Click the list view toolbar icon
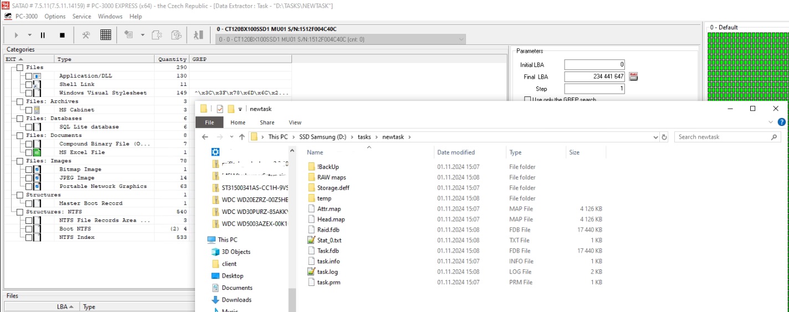Screen dimensions: 789x312 [x=129, y=35]
